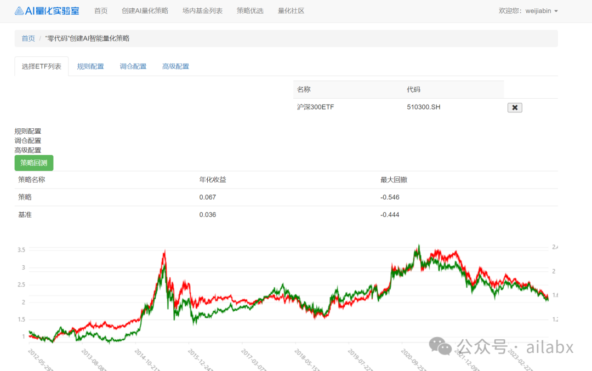Switch to the 规则配置 tab
This screenshot has width=592, height=371.
89,66
